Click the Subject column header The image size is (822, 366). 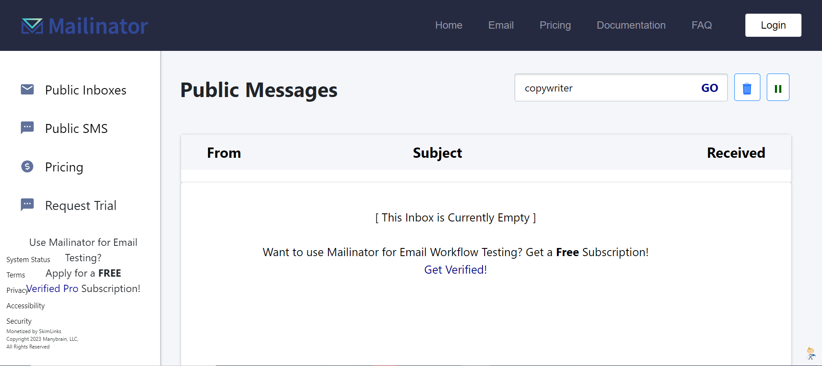tap(437, 153)
